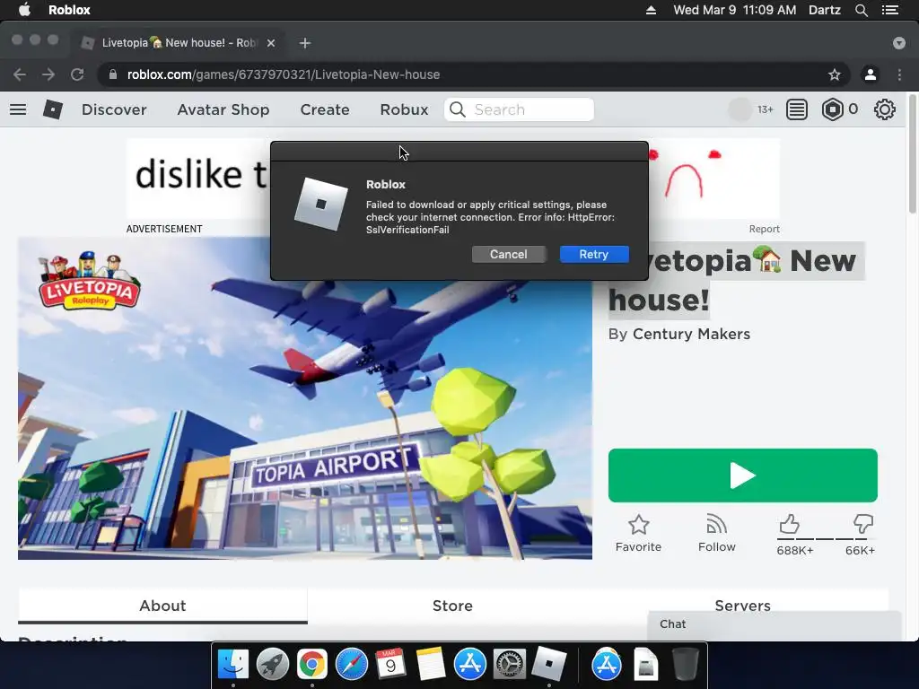The width and height of the screenshot is (919, 689).
Task: Open the Chrome three-dot menu
Action: point(899,74)
